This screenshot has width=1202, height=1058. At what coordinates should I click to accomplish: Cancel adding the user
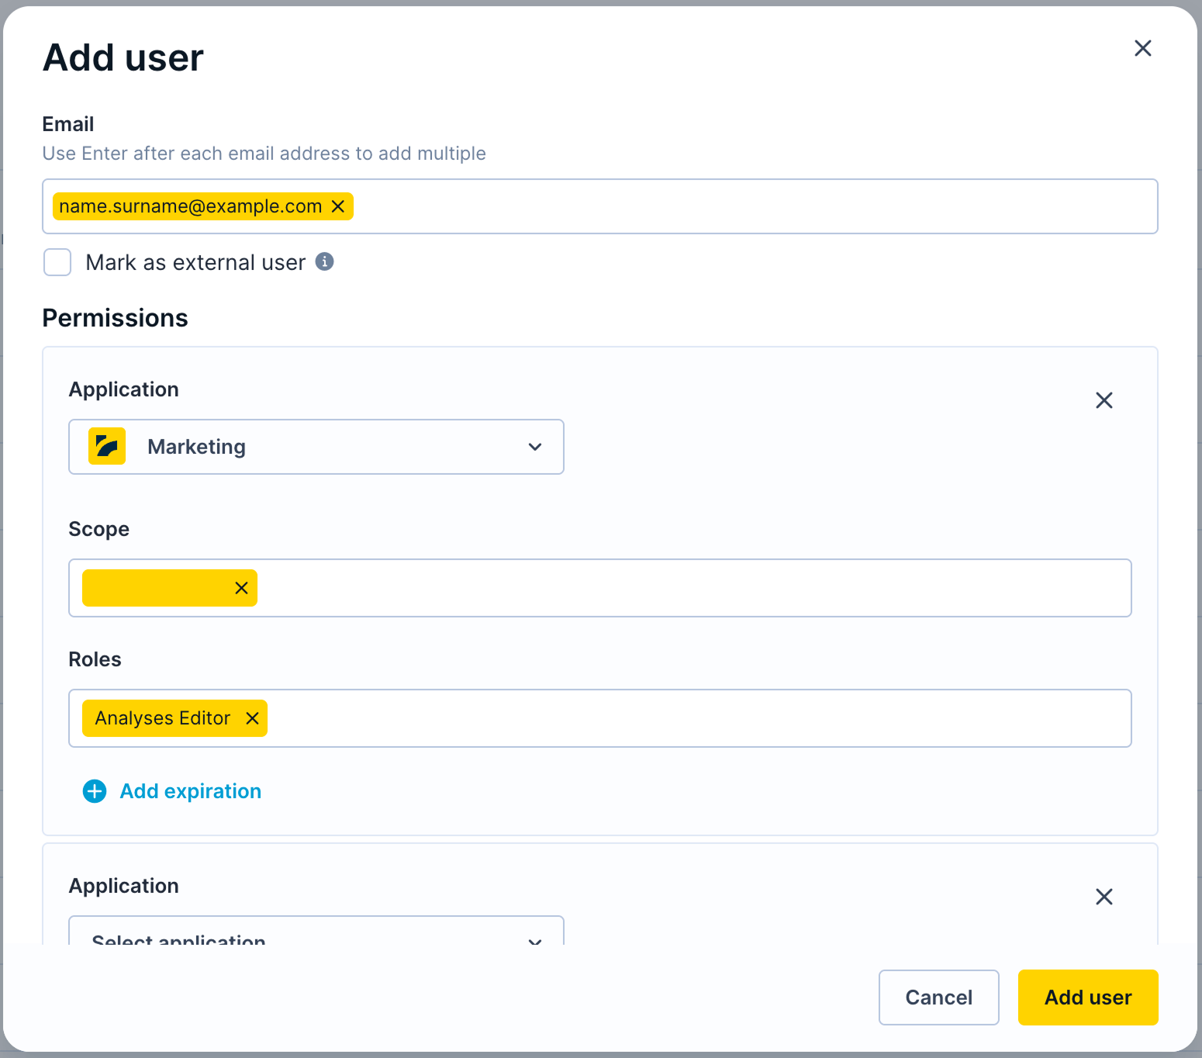coord(938,997)
